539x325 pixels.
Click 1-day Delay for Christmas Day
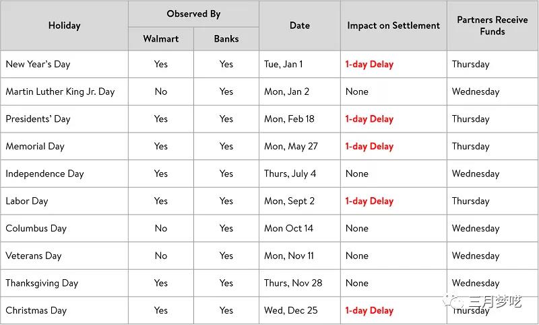click(369, 311)
